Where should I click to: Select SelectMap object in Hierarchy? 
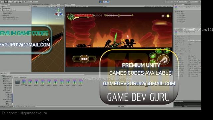pos(6,15)
